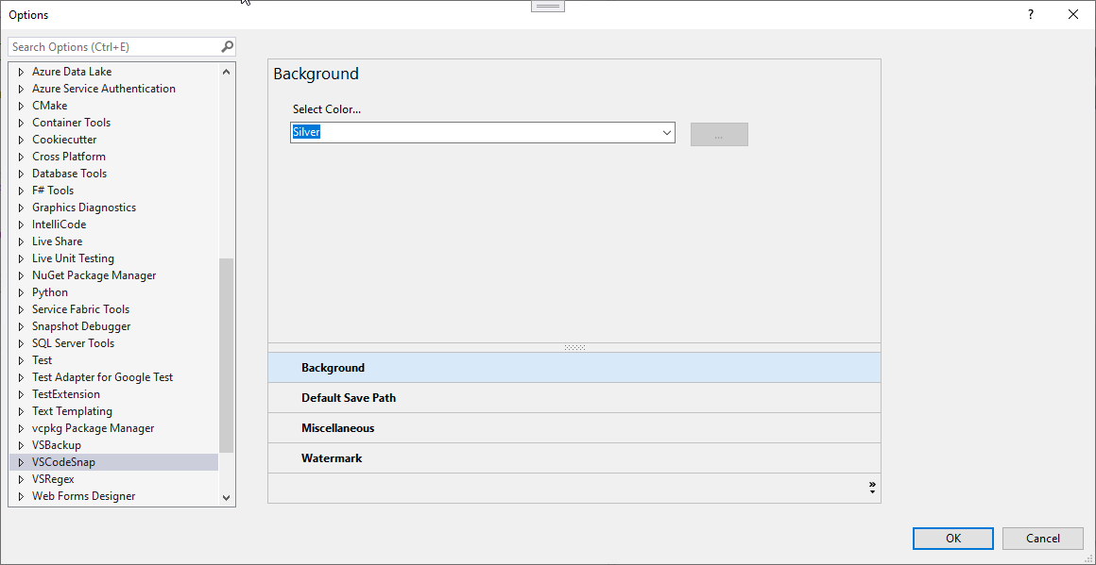Expand the Azure Data Lake node
This screenshot has width=1096, height=565.
(x=21, y=72)
